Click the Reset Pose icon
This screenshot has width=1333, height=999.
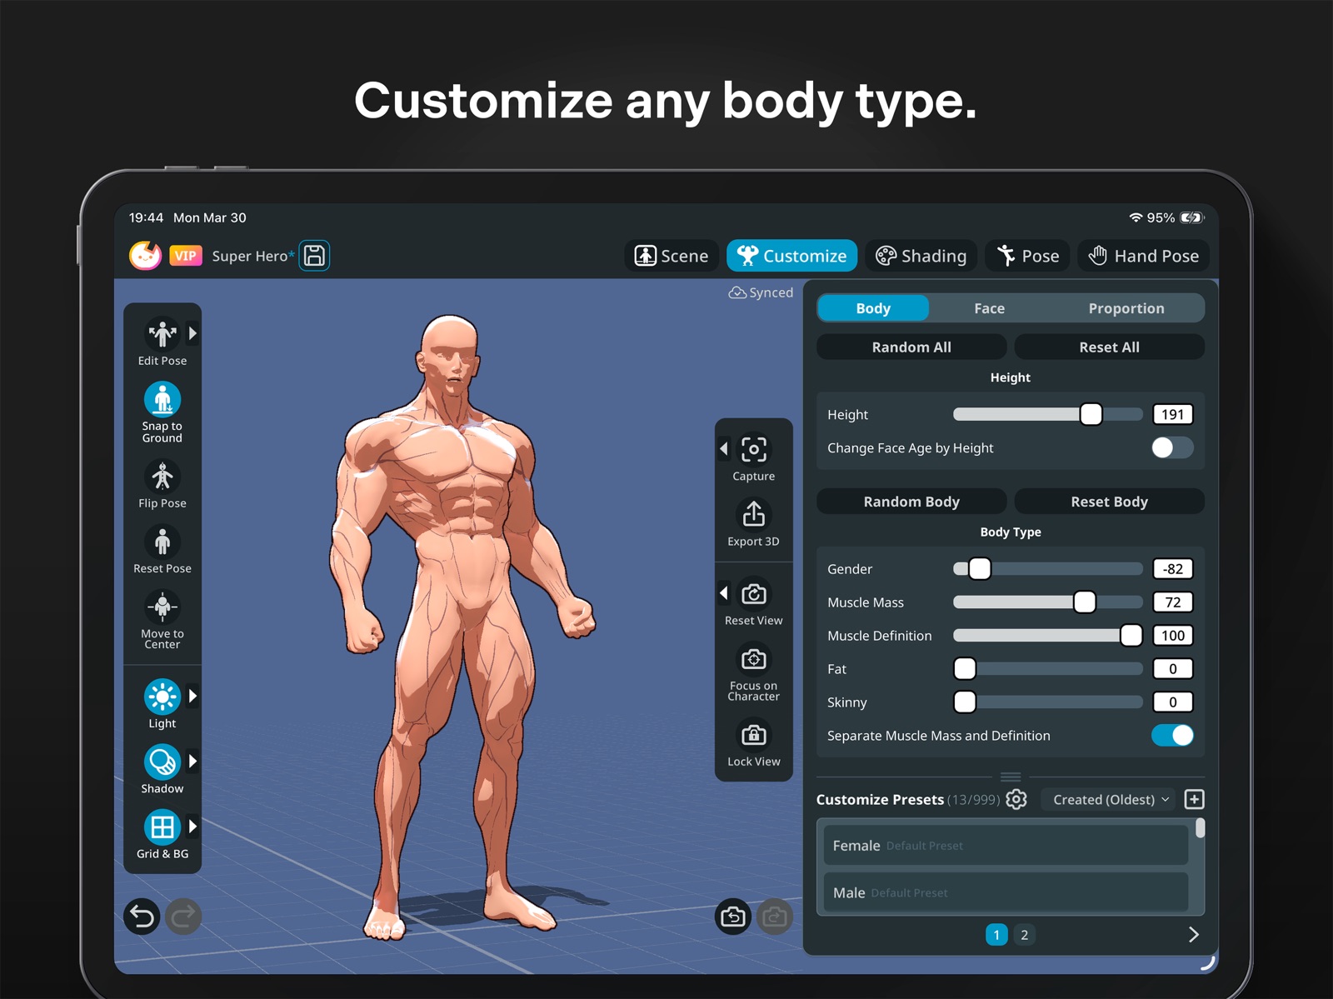(162, 542)
